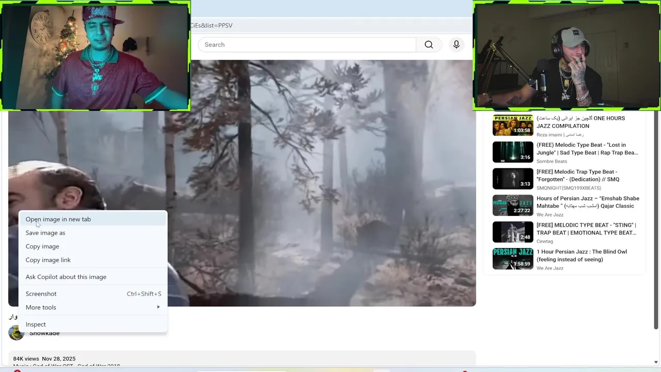Choose Open image in new tab
The image size is (661, 372).
pyautogui.click(x=93, y=219)
